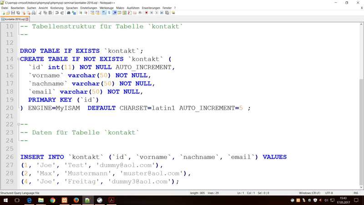Toggle the indent guide toolbar icon
Image resolution: width=364 pixels, height=205 pixels.
click(115, 13)
